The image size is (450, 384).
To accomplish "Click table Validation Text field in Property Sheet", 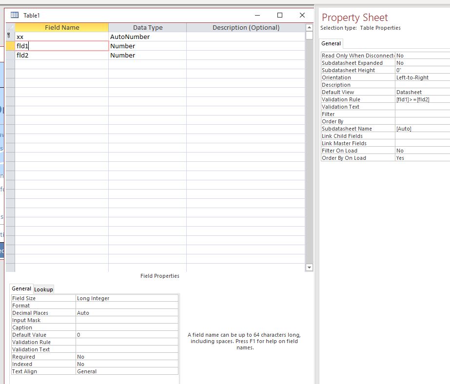I will [422, 107].
